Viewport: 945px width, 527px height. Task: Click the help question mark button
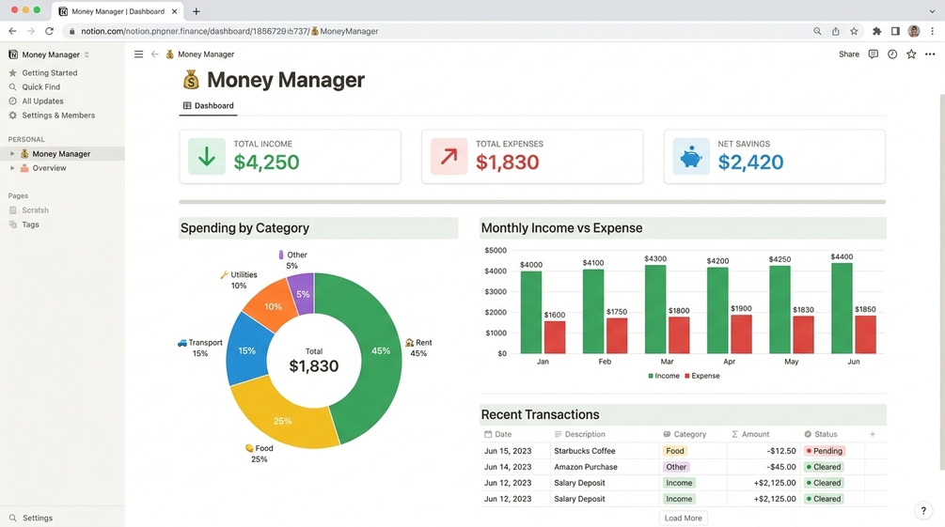pyautogui.click(x=923, y=511)
